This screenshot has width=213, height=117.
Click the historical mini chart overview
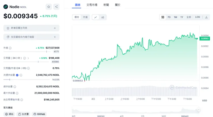pos(136,110)
